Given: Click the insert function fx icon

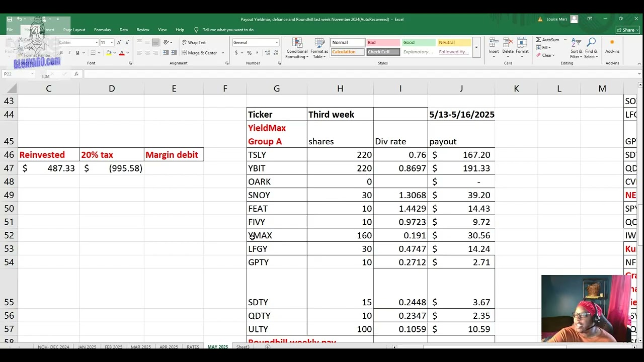Looking at the screenshot, I should (76, 74).
